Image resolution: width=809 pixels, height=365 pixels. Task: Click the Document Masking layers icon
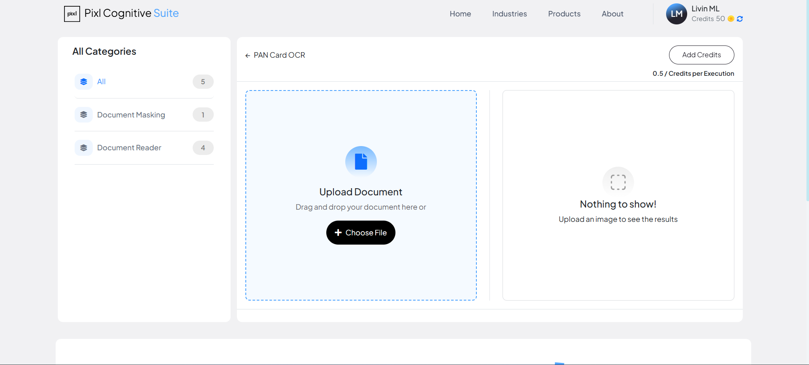(x=83, y=115)
